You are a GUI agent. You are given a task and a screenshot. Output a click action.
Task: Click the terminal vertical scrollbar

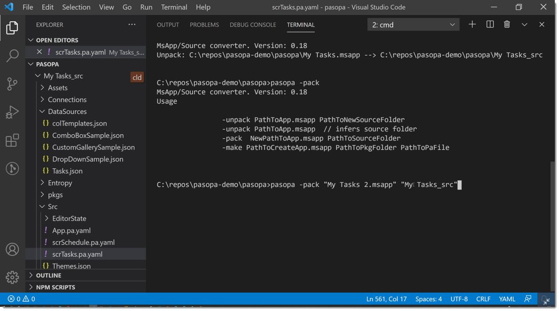[x=553, y=225]
